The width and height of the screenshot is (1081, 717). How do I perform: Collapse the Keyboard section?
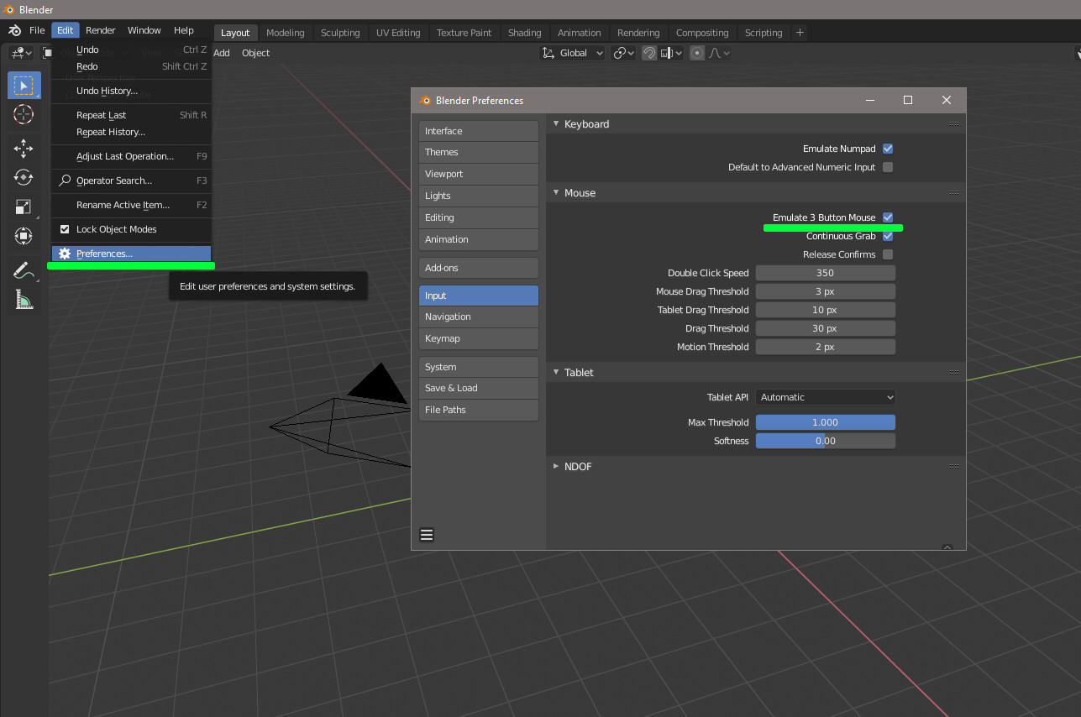coord(556,123)
